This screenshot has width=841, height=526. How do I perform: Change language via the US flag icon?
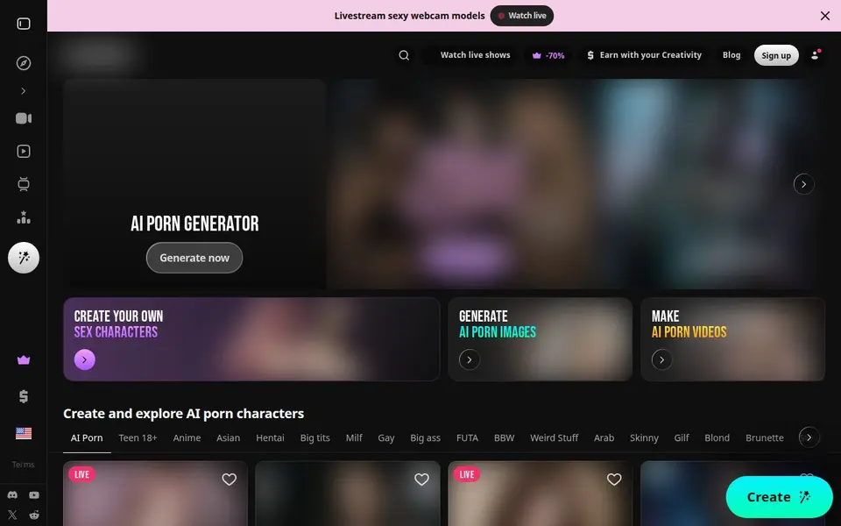pos(24,433)
